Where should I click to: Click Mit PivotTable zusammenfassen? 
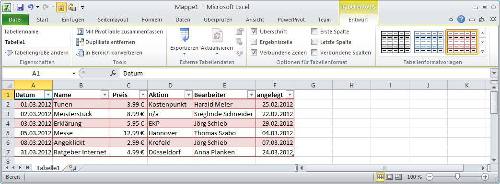click(124, 32)
